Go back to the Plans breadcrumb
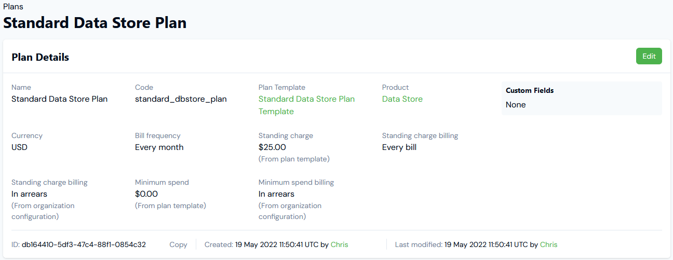Viewport: 673px width, 260px height. pyautogui.click(x=13, y=7)
